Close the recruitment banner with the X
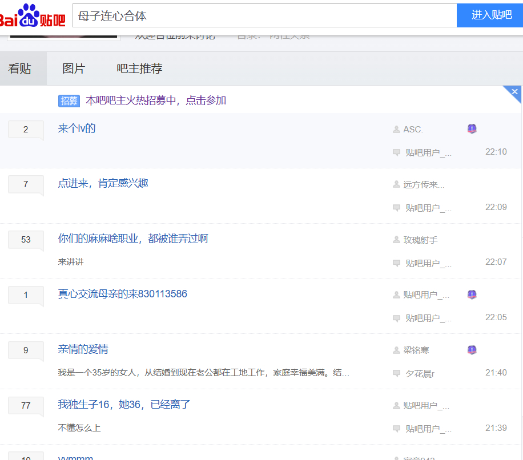 point(514,92)
